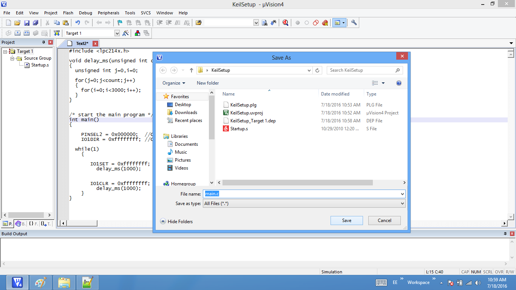
Task: Collapse the Source Group tree node
Action: click(12, 59)
